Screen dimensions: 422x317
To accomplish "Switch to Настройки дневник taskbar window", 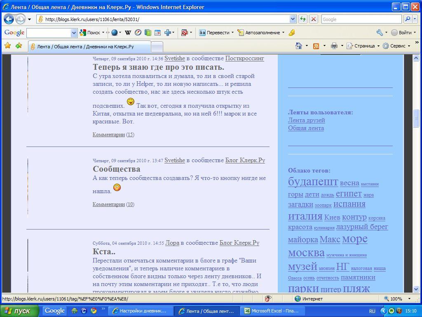I will tap(140, 311).
